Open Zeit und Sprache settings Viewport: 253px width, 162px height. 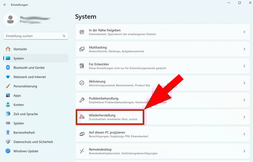point(26,114)
